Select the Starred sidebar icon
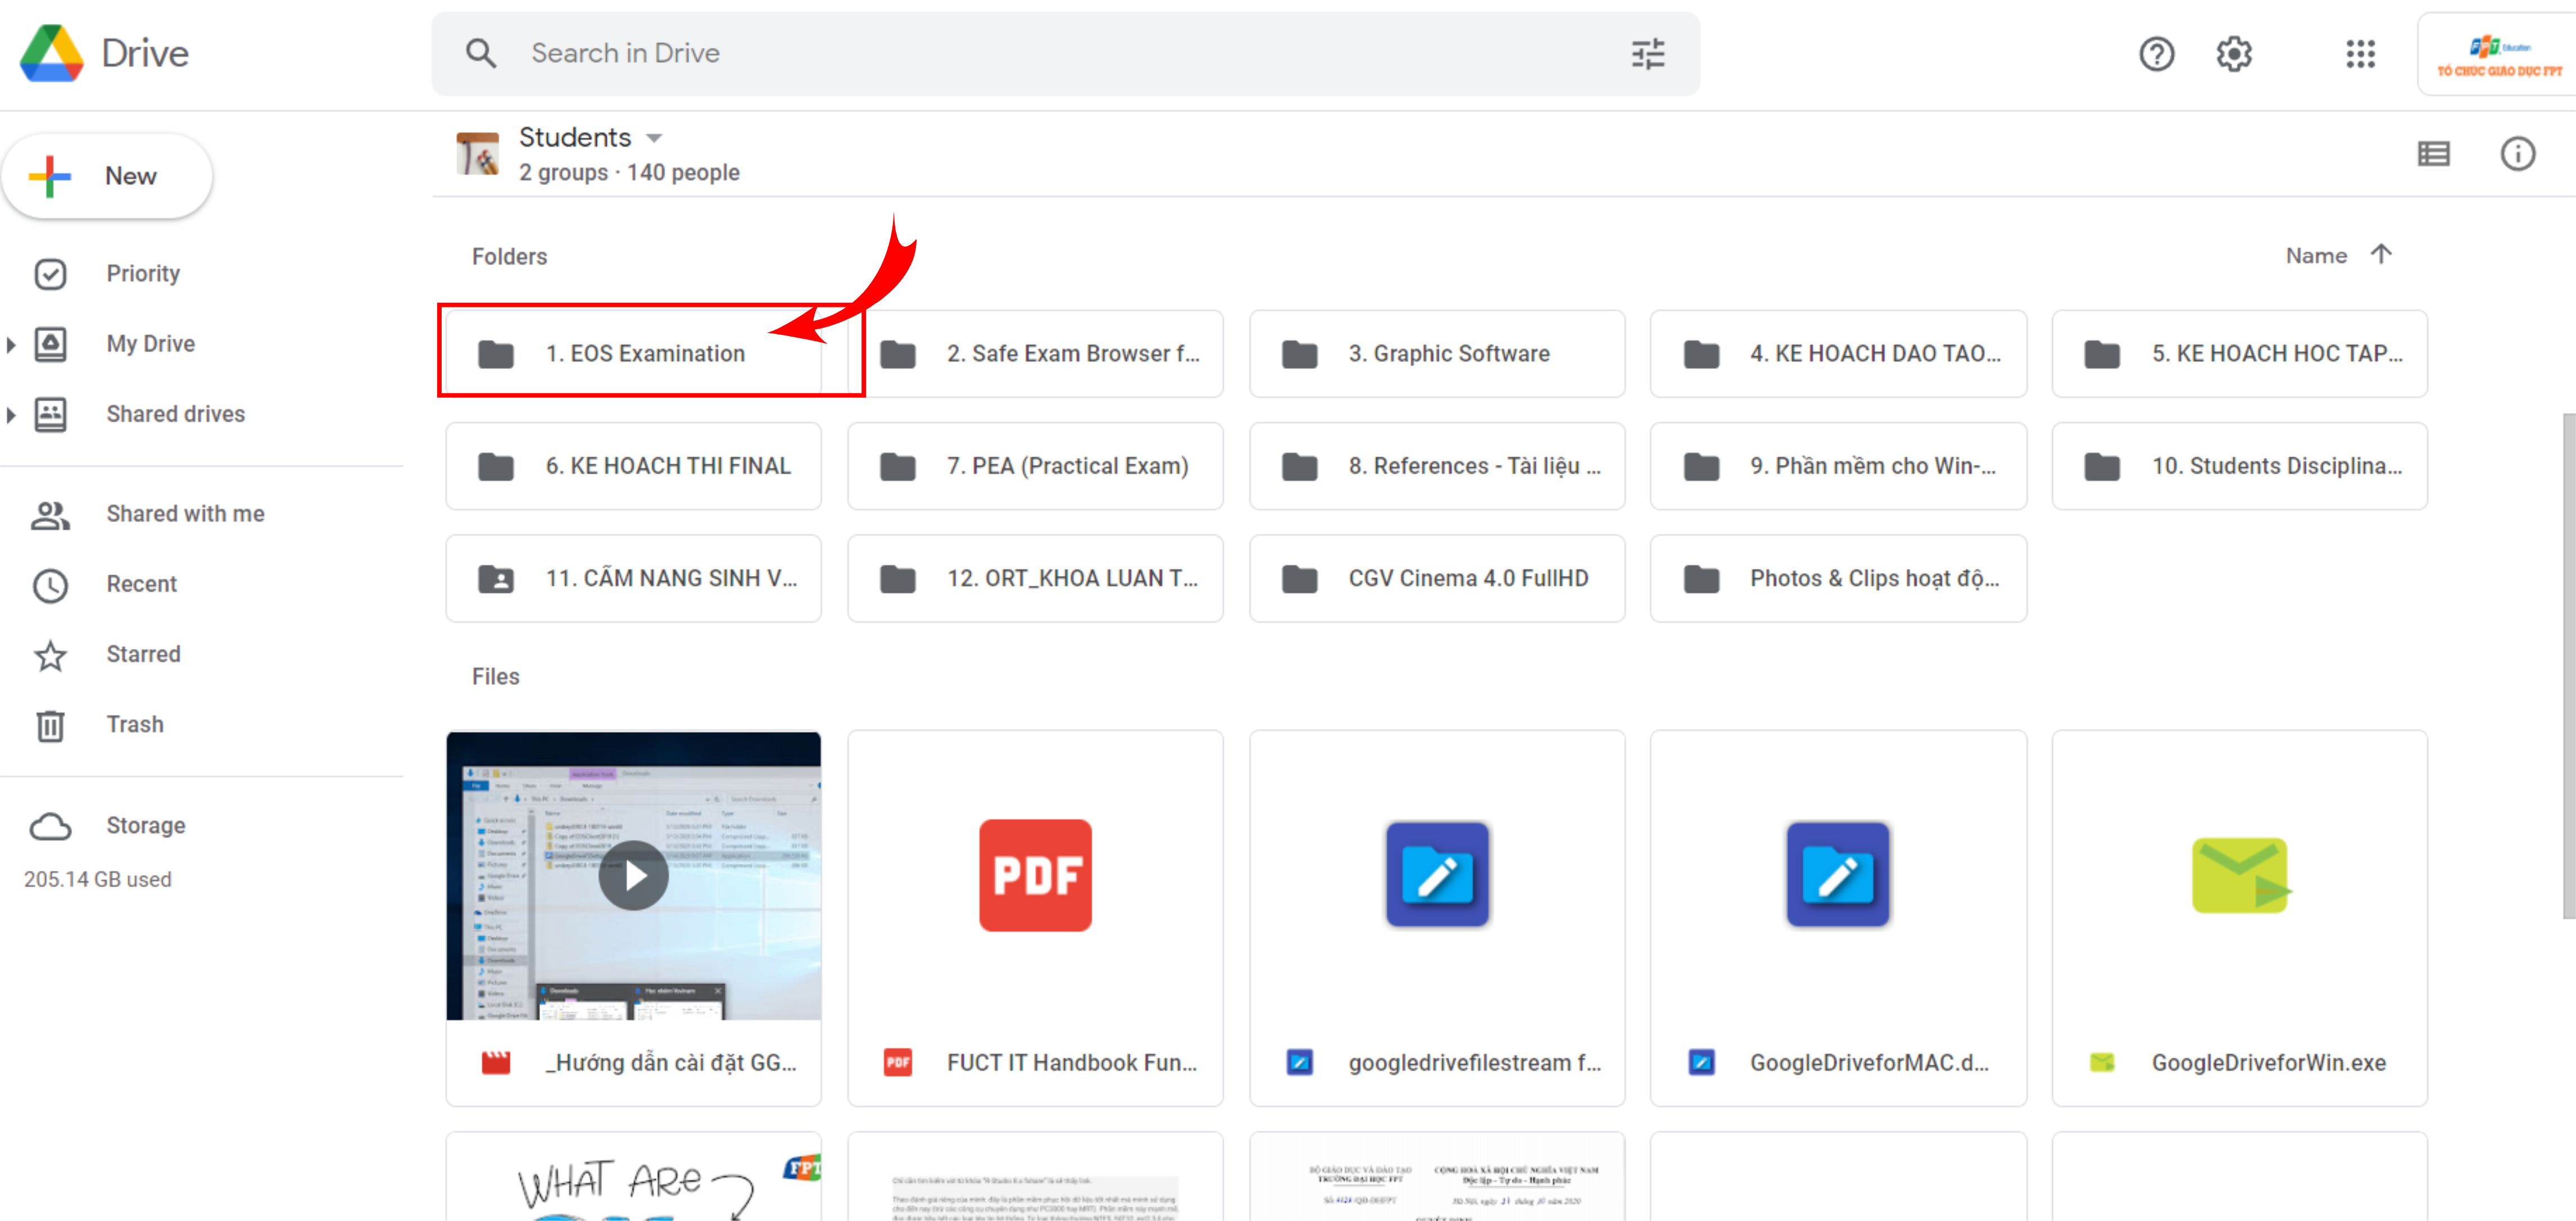The image size is (2576, 1221). tap(51, 656)
